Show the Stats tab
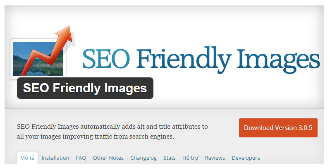Screen dimensions: 330x168 170,158
